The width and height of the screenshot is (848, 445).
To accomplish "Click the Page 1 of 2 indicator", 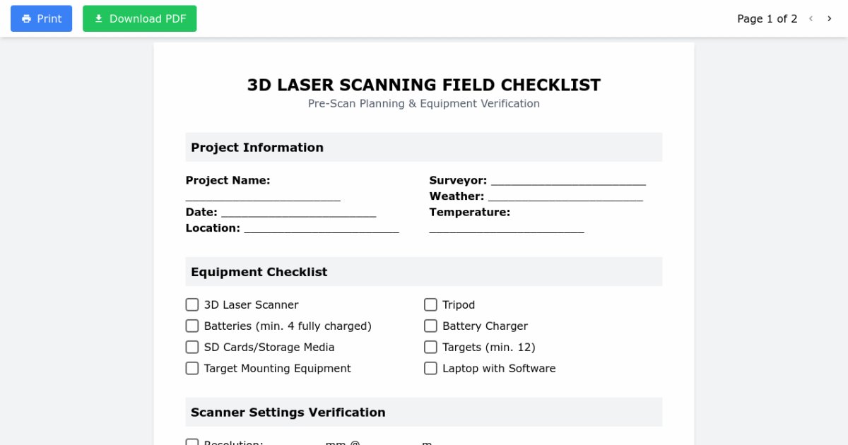I will tap(767, 19).
